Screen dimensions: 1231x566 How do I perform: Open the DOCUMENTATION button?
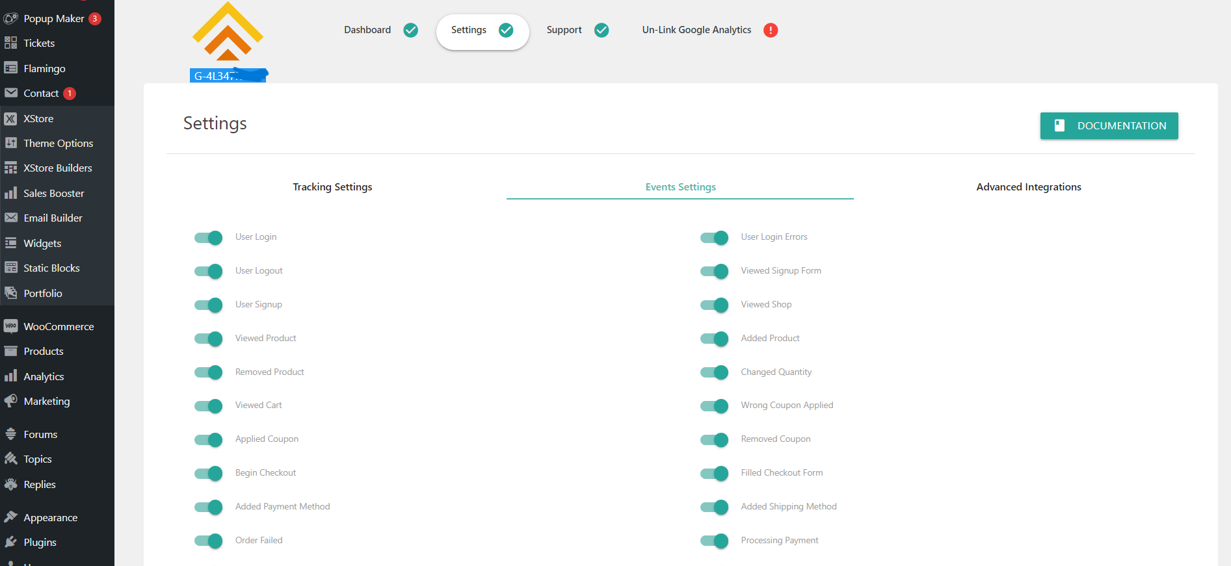coord(1109,126)
